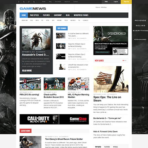Image resolution: width=148 pixels, height=148 pixels.
Task: Click READ MORE on the featured story
Action: (27, 71)
